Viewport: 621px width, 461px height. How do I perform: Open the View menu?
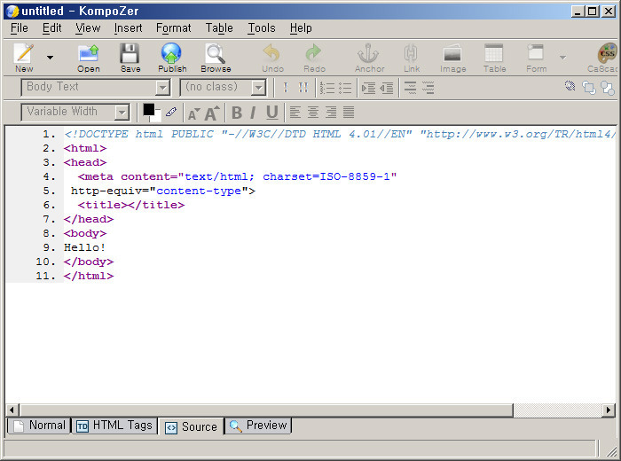pyautogui.click(x=88, y=28)
